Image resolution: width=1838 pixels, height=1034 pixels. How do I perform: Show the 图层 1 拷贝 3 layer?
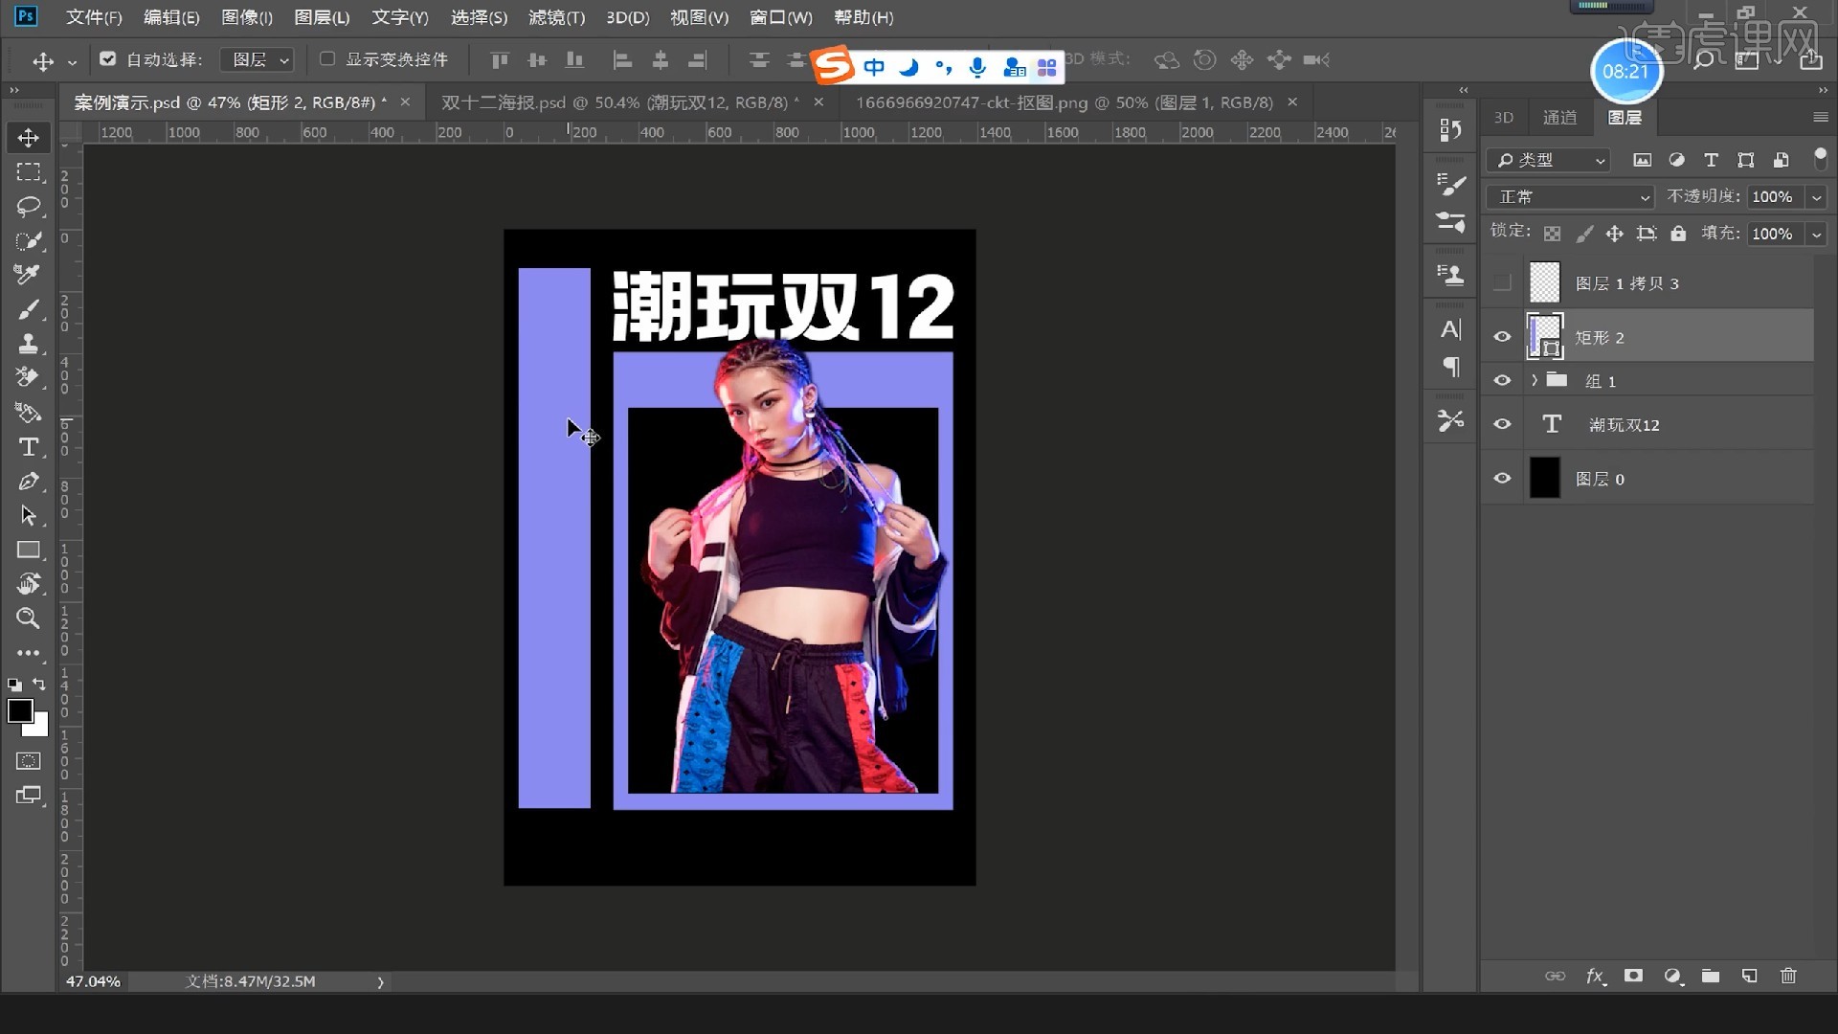point(1502,282)
